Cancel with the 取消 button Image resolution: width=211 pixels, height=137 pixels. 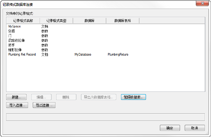pos(195,128)
